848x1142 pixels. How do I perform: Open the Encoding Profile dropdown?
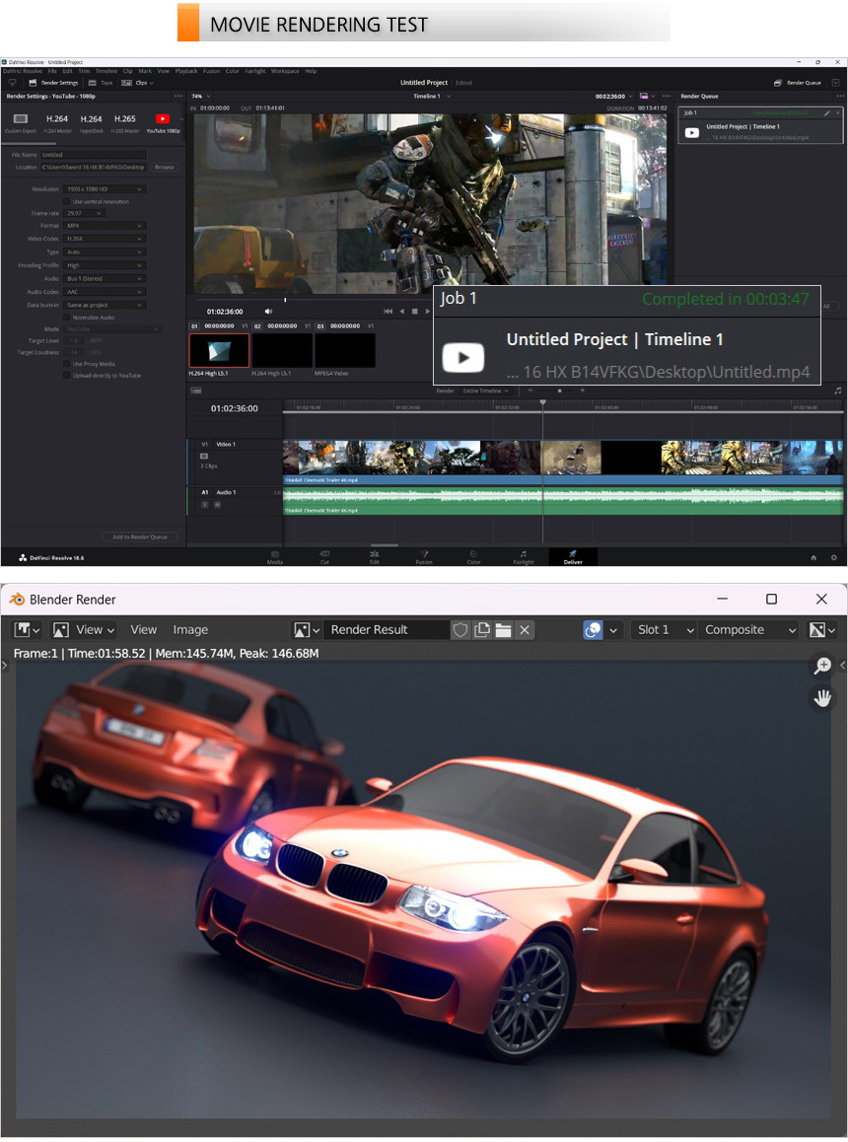tap(104, 265)
